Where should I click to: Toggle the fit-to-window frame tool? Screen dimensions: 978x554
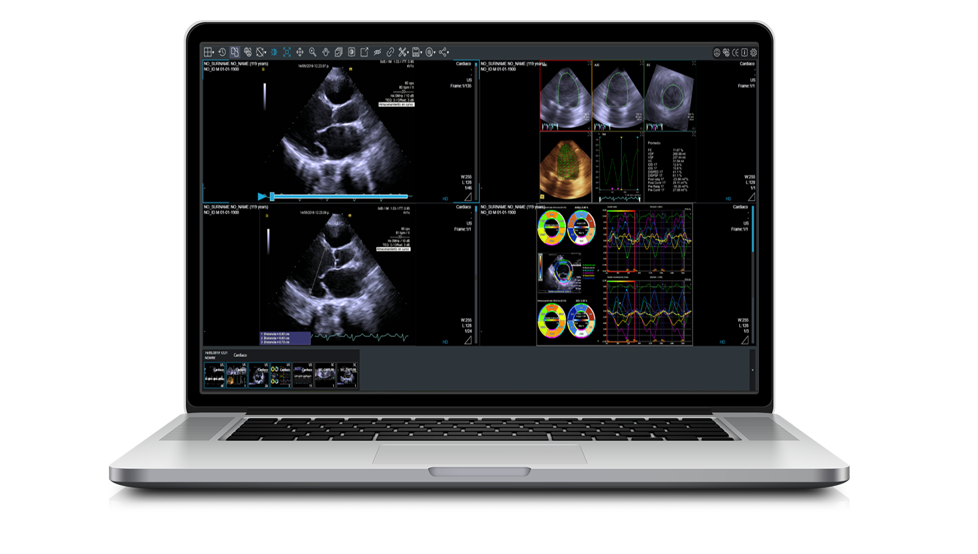tap(287, 52)
